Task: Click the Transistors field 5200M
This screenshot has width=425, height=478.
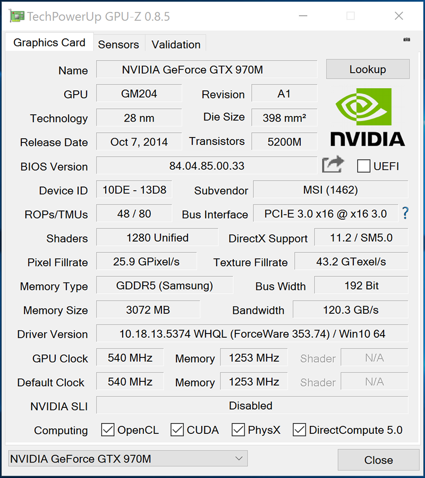Action: [284, 141]
